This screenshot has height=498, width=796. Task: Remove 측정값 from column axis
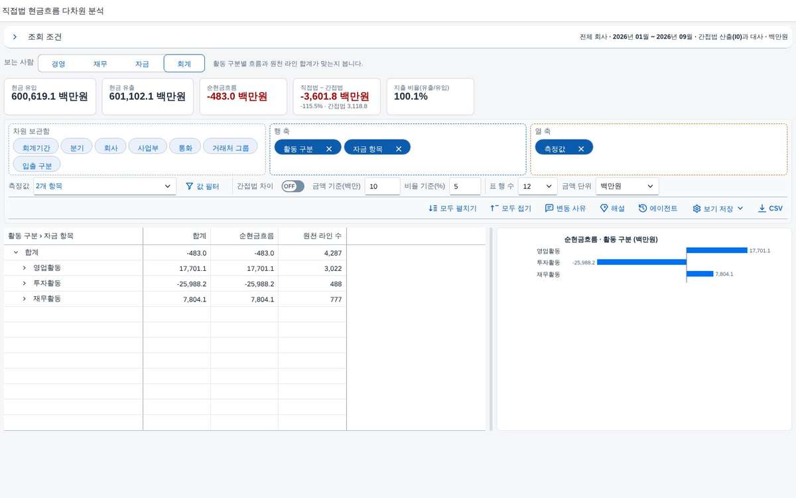pos(581,149)
